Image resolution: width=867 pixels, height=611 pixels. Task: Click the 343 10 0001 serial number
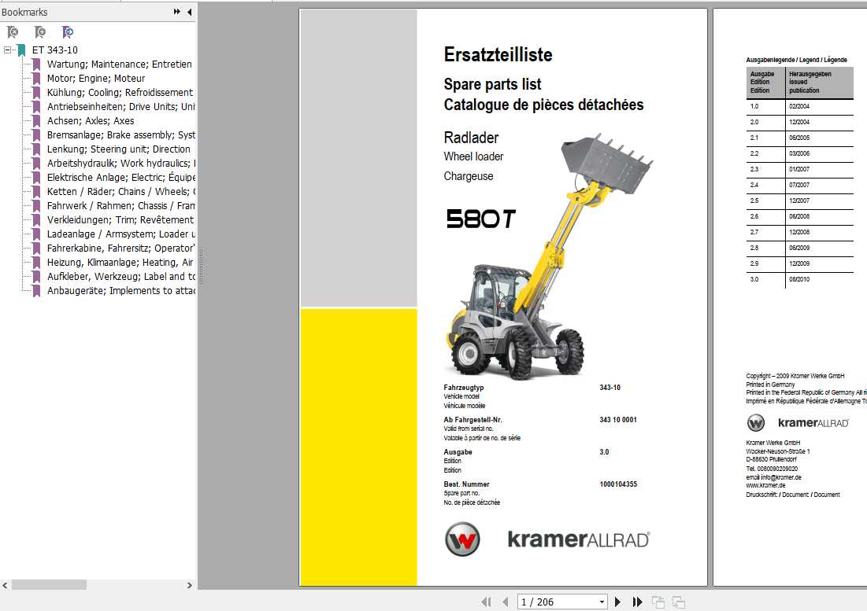tap(618, 420)
